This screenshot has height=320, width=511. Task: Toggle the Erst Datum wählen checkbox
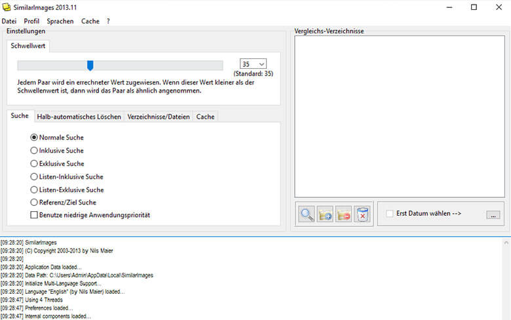390,214
